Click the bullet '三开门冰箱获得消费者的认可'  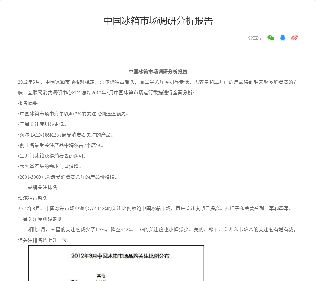[x=52, y=156]
